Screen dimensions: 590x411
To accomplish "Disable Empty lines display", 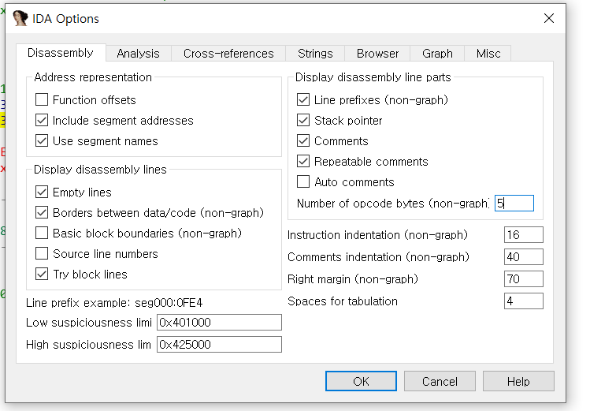I will 42,192.
